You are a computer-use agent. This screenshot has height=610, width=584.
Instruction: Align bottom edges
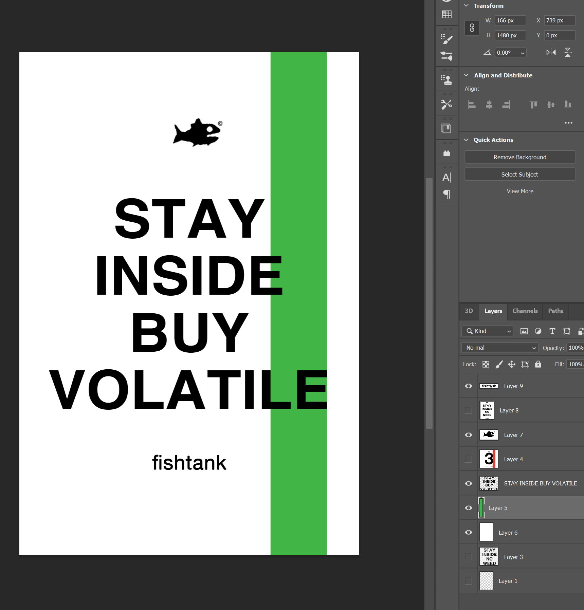click(x=568, y=105)
